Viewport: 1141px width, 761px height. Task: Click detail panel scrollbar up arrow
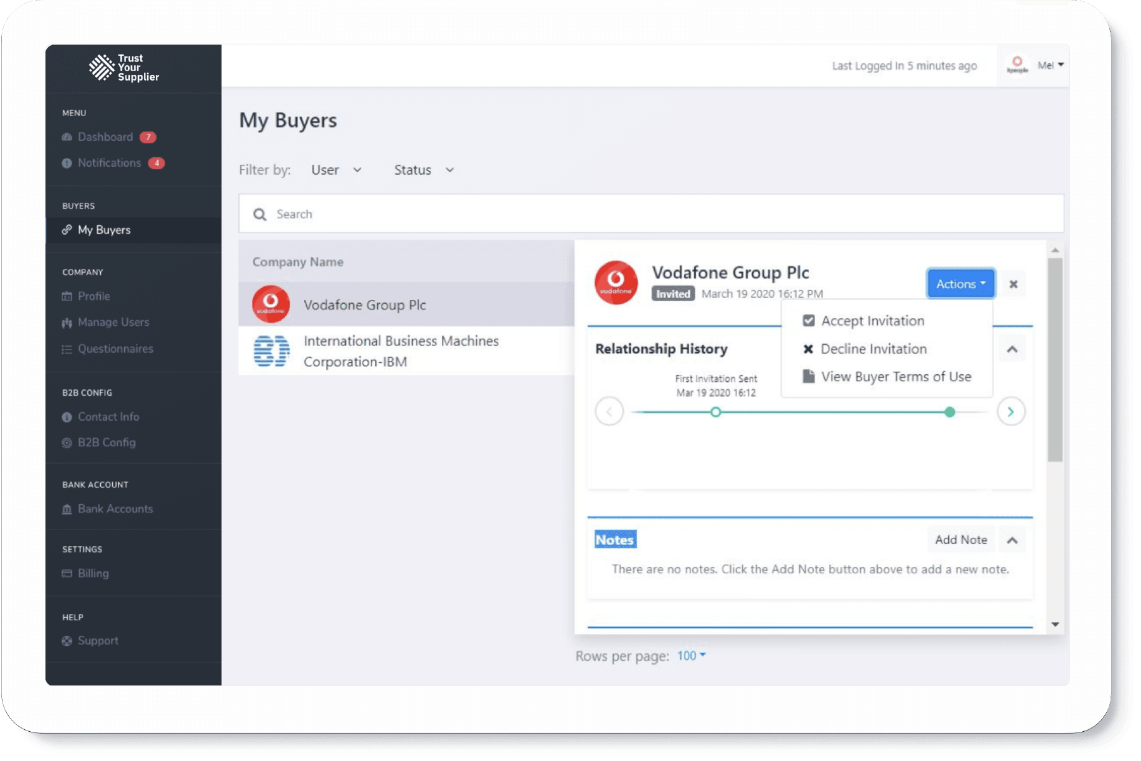pos(1055,250)
